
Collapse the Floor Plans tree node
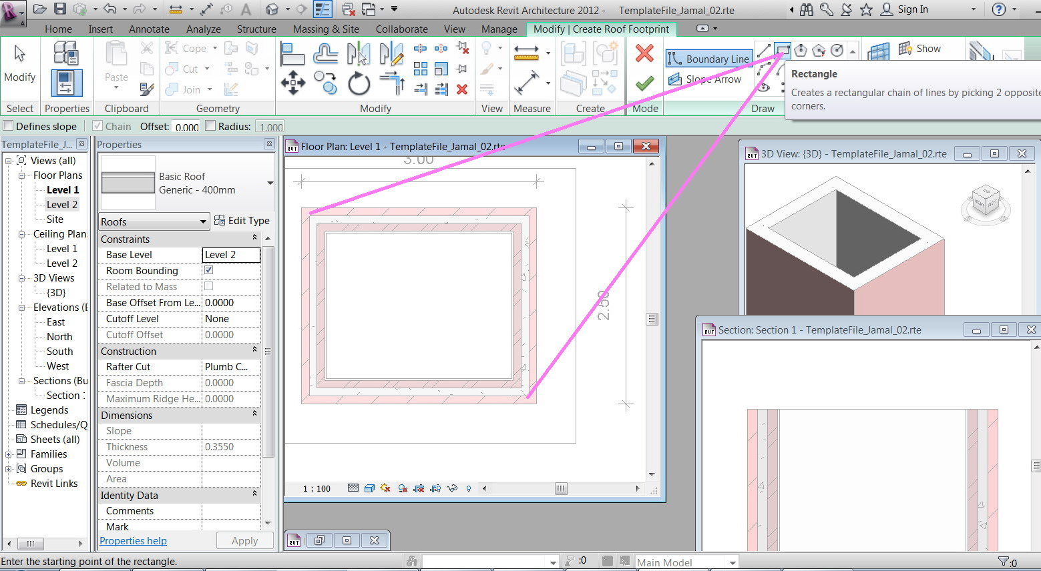pyautogui.click(x=21, y=175)
